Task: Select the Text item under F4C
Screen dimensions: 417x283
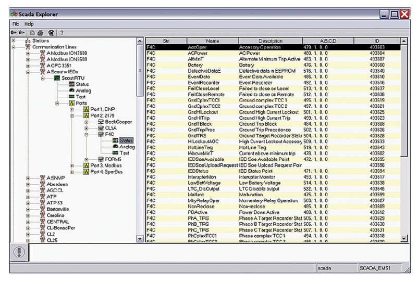Action: coord(124,153)
